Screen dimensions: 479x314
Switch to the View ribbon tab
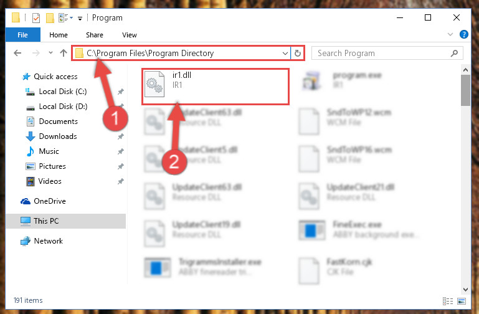pos(129,35)
